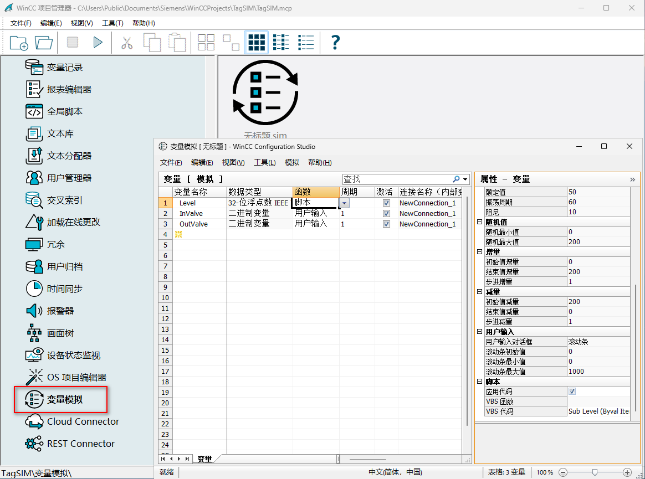
Task: Select the 报警器 item in the sidebar
Action: 57,311
